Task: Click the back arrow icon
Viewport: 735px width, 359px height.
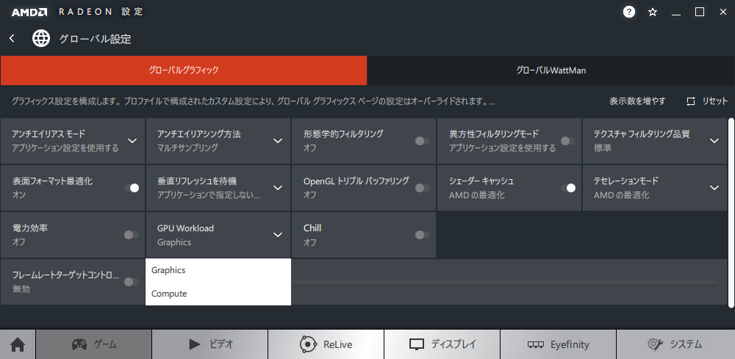Action: [12, 39]
